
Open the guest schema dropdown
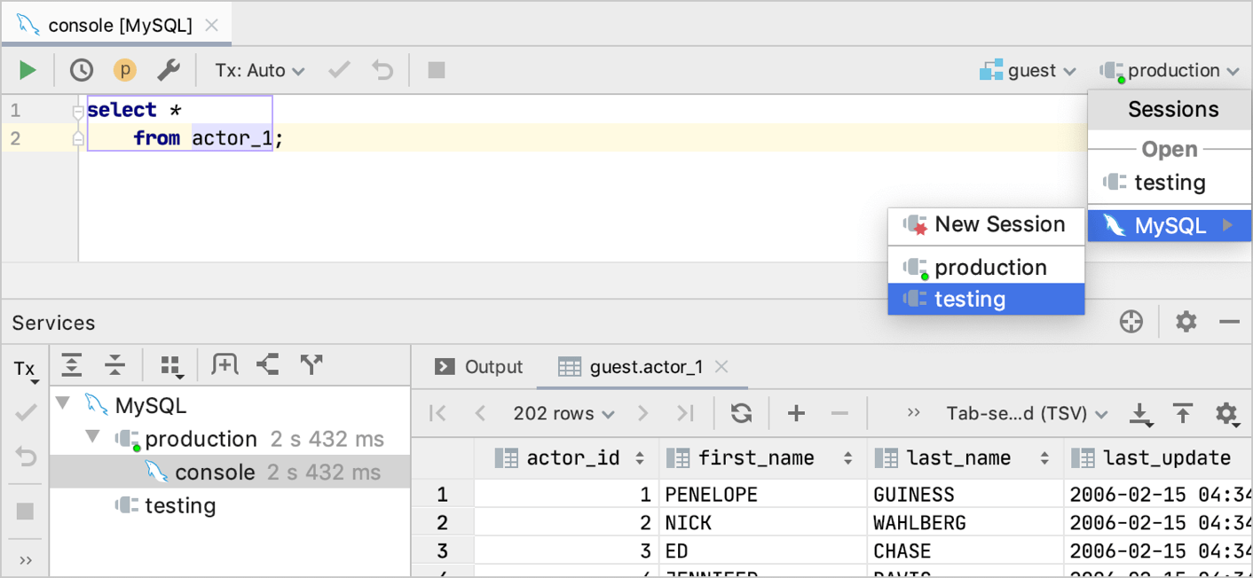(x=1028, y=70)
